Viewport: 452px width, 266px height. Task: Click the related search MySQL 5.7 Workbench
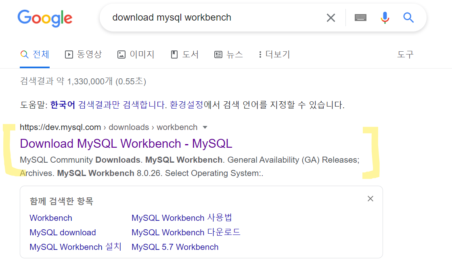[175, 247]
